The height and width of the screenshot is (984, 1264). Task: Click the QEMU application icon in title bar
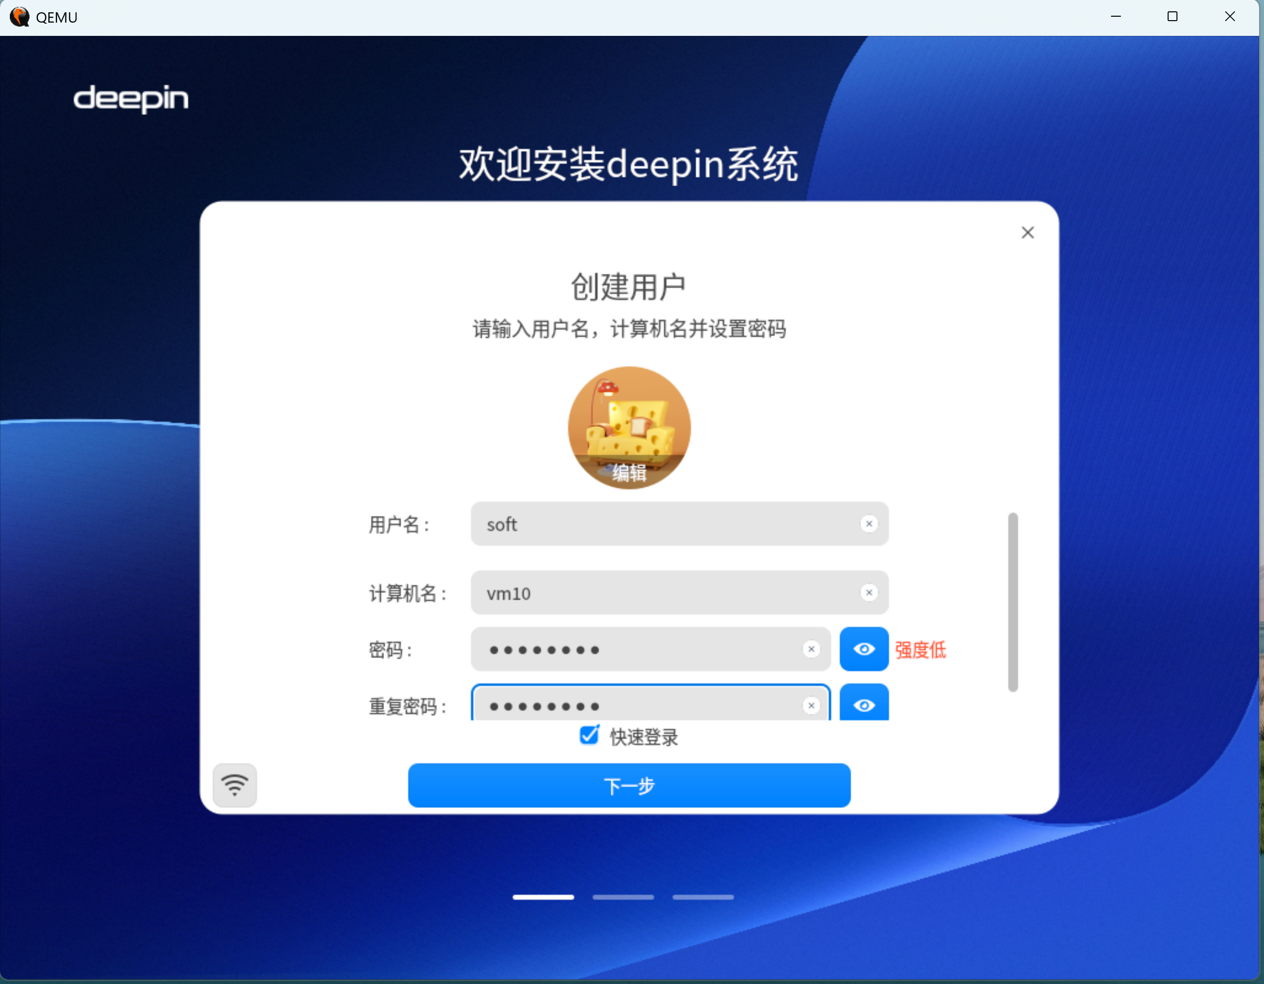click(19, 17)
